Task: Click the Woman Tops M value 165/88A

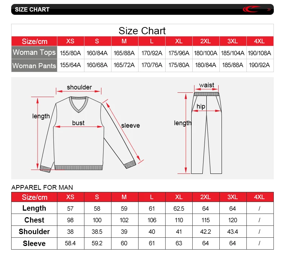Action: coord(124,53)
